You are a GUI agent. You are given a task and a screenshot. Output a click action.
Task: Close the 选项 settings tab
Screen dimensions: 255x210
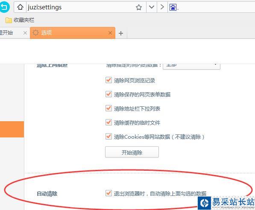click(x=110, y=33)
